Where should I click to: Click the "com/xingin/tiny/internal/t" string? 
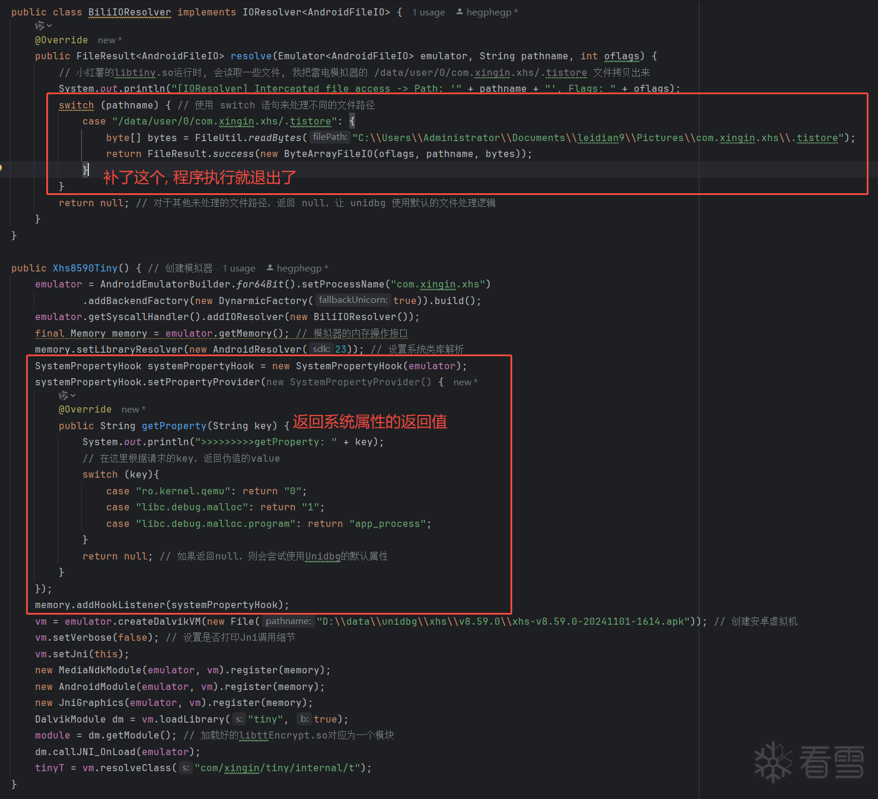coord(278,768)
